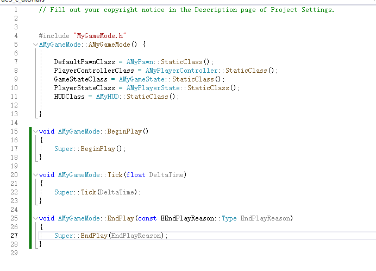Click the DeltaTime parameter in Tick signature
The width and height of the screenshot is (376, 271).
(169, 175)
